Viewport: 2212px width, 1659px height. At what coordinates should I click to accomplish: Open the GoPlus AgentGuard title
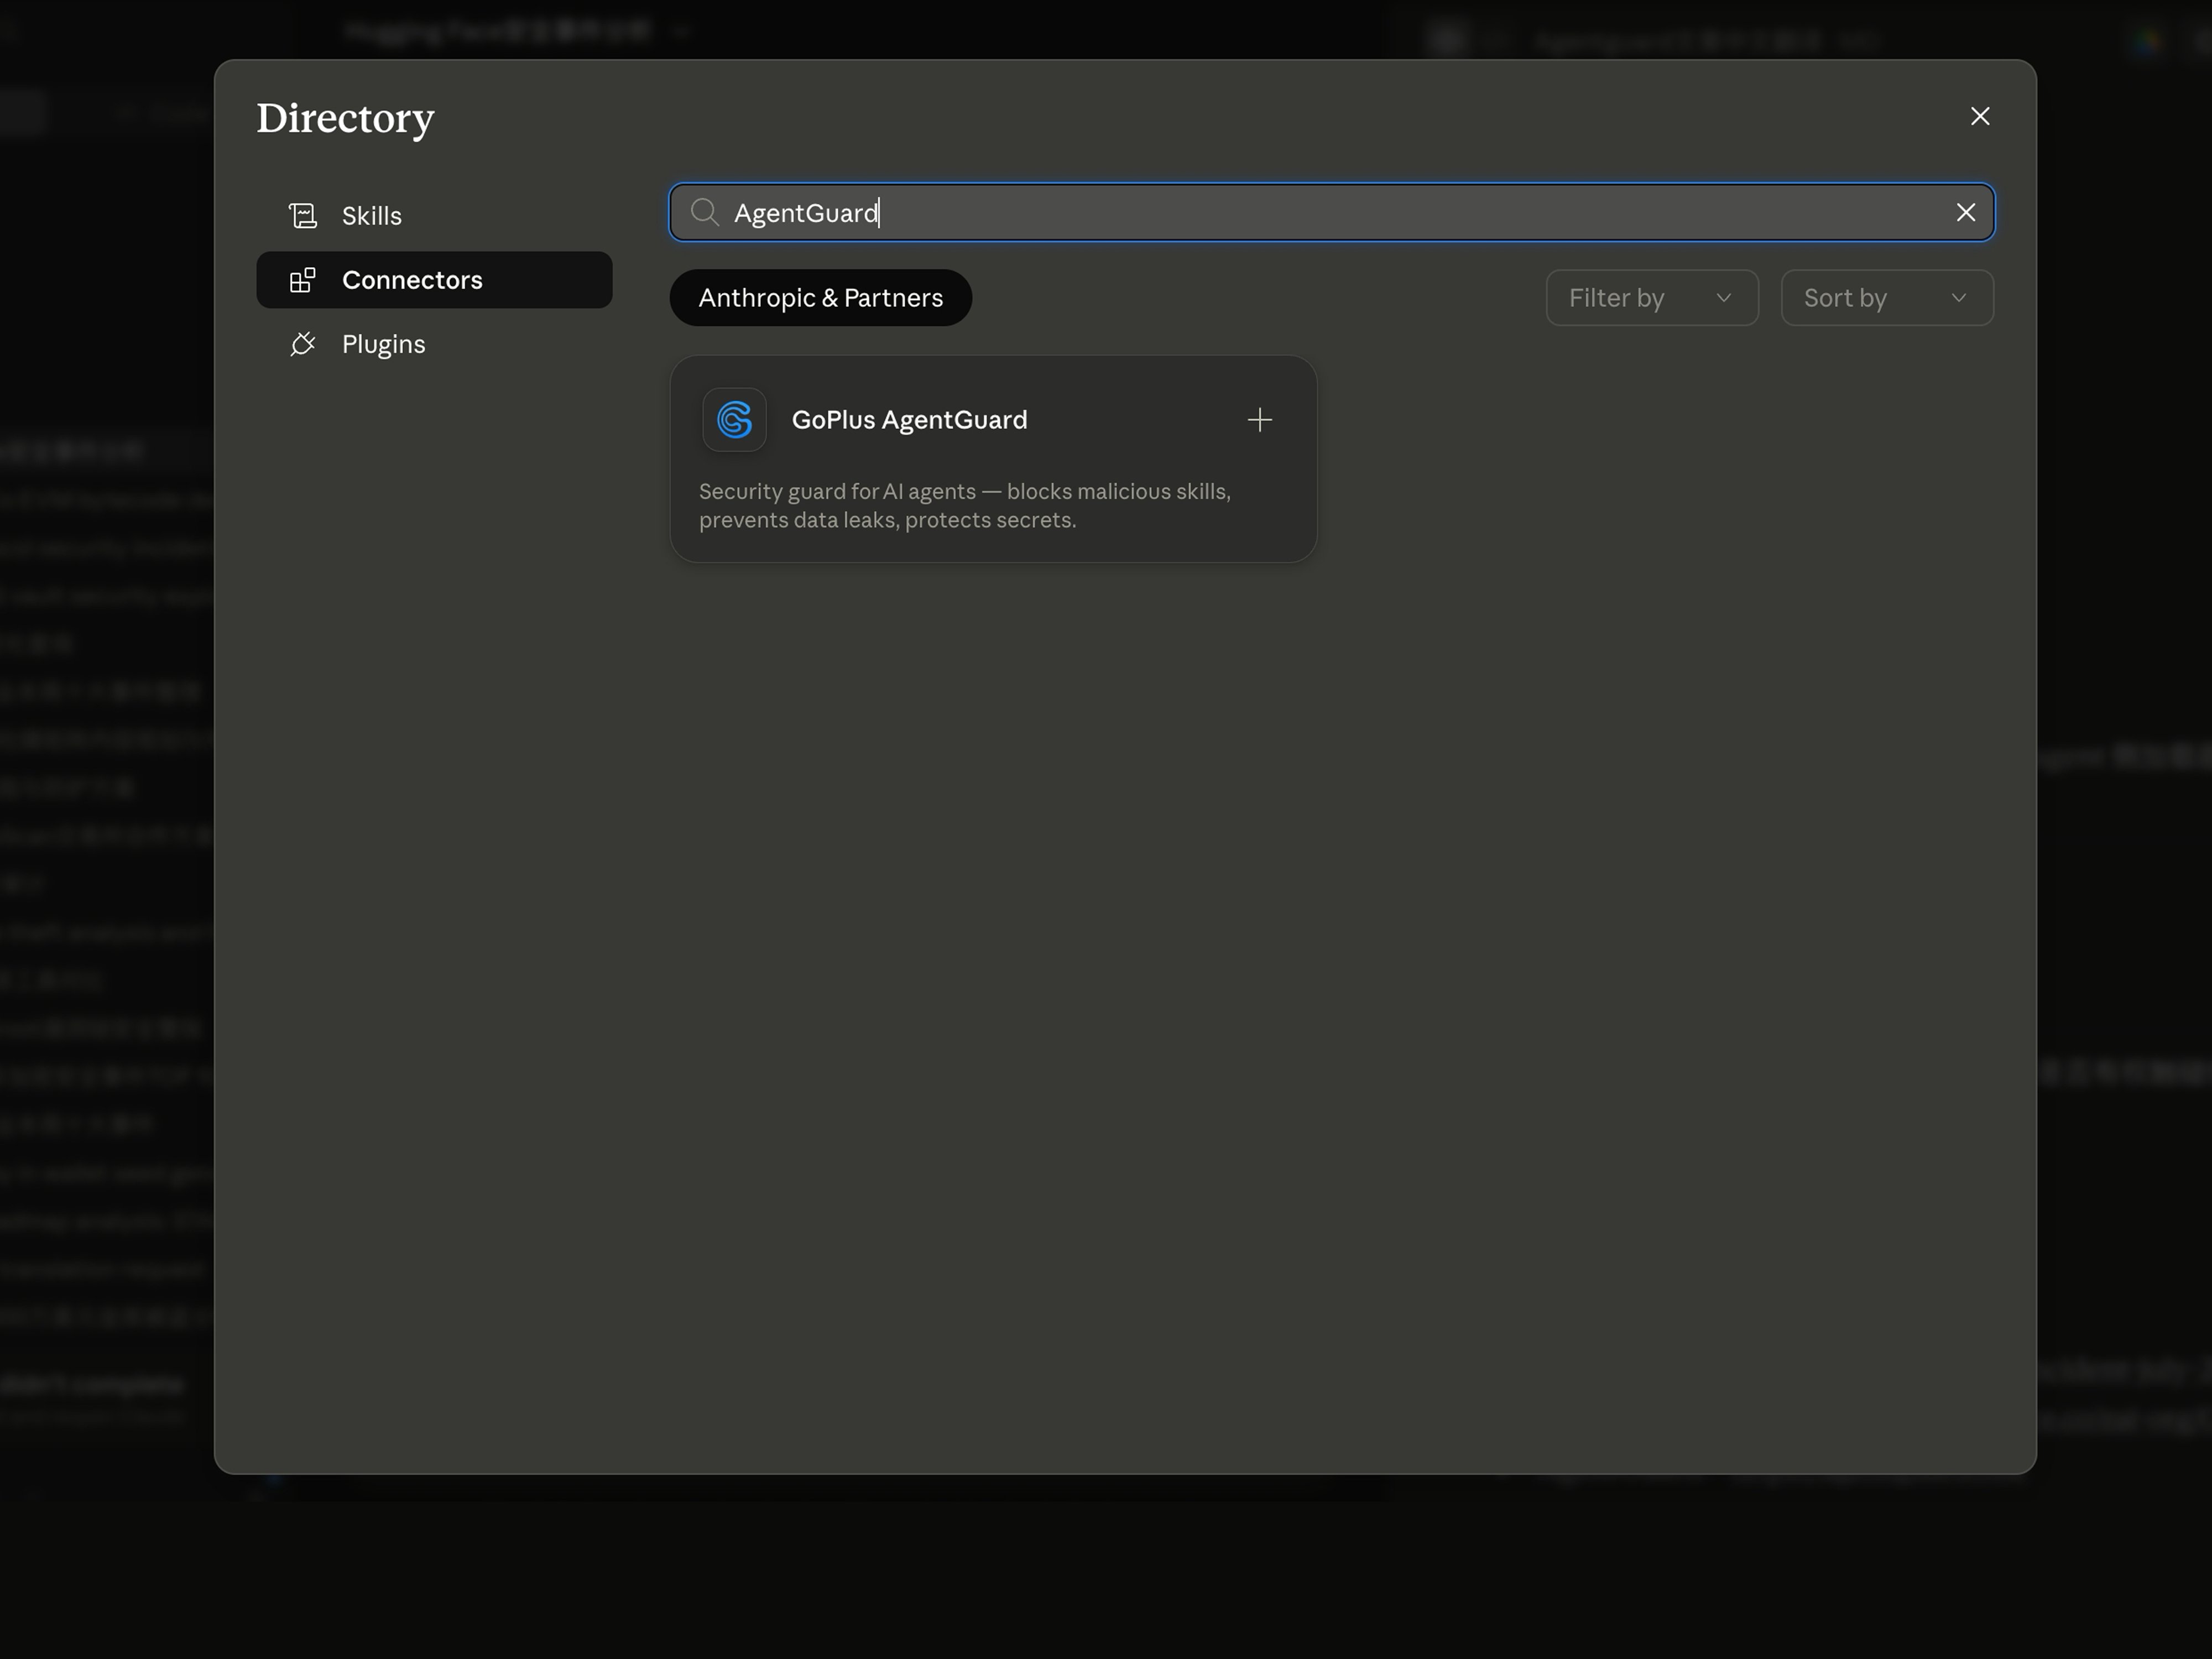(x=909, y=420)
